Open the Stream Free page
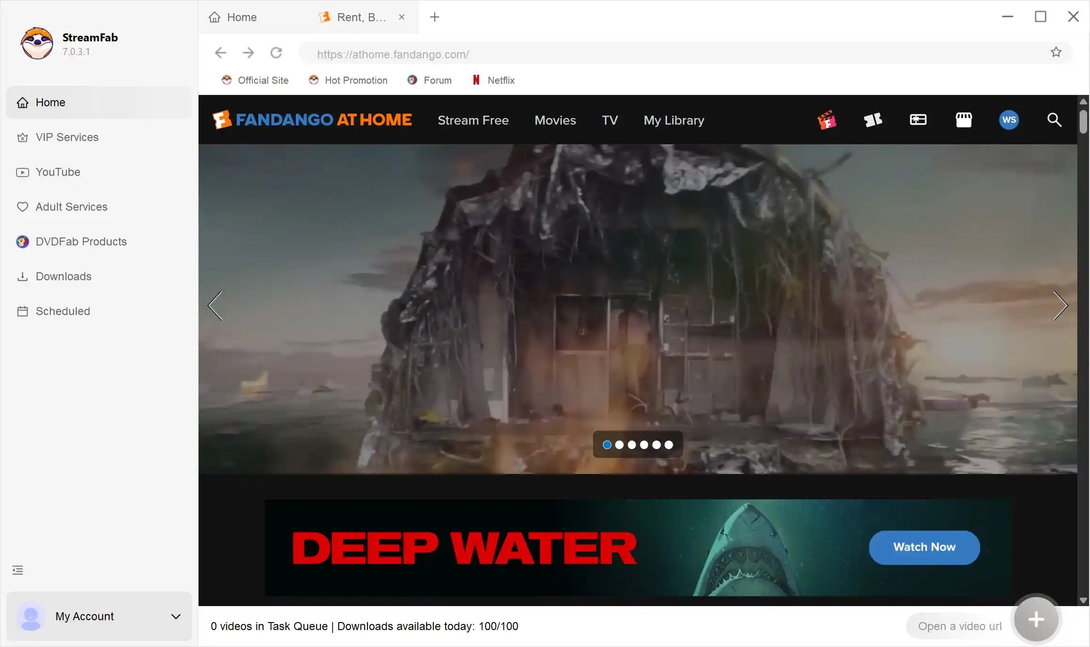This screenshot has width=1090, height=647. coord(473,120)
